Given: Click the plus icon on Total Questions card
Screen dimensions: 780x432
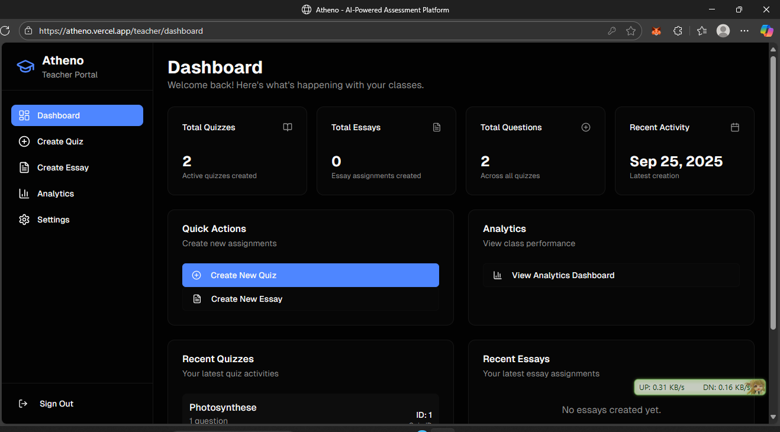Looking at the screenshot, I should 586,127.
